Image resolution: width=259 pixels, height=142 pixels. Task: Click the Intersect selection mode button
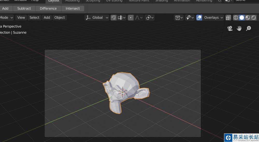coord(73,9)
